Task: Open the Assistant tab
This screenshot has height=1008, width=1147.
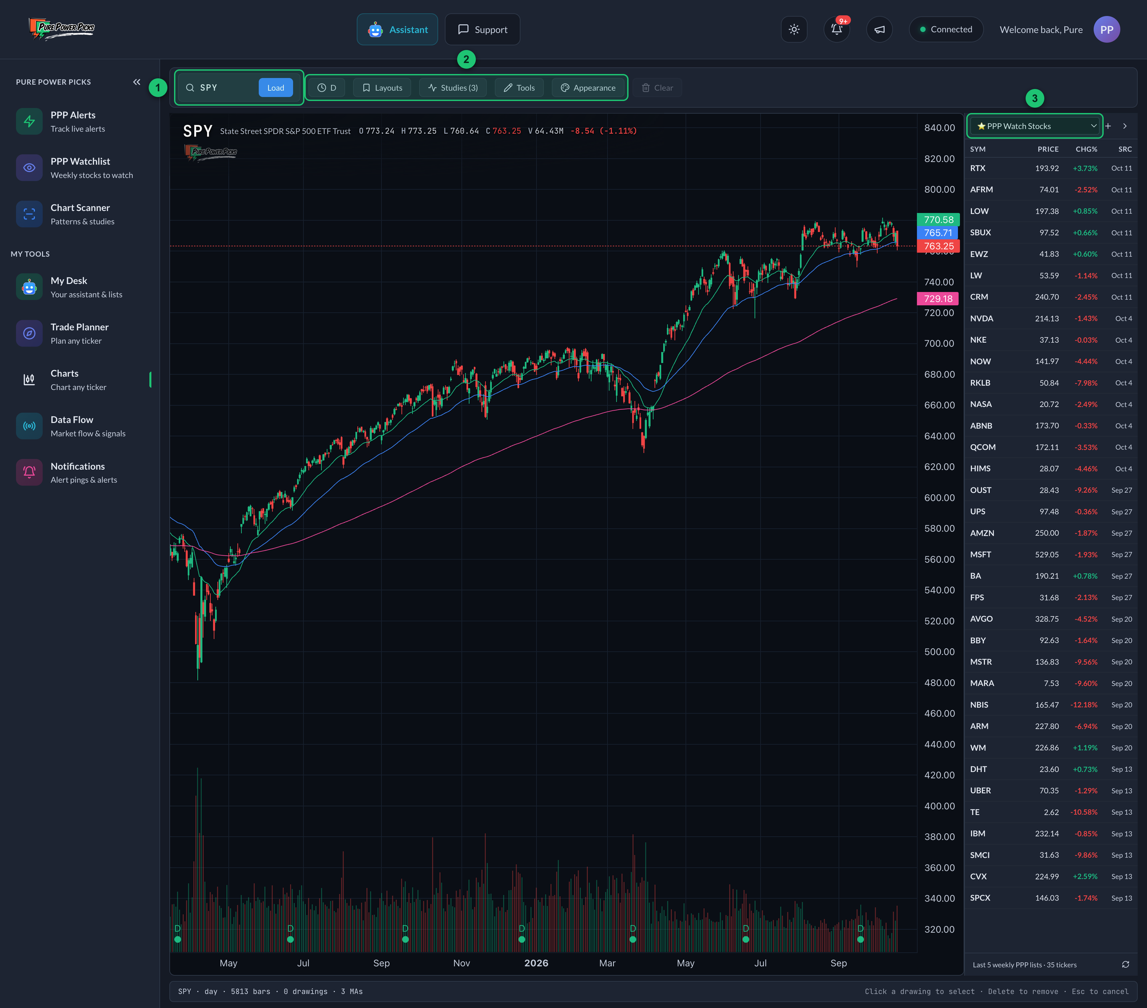Action: (397, 29)
